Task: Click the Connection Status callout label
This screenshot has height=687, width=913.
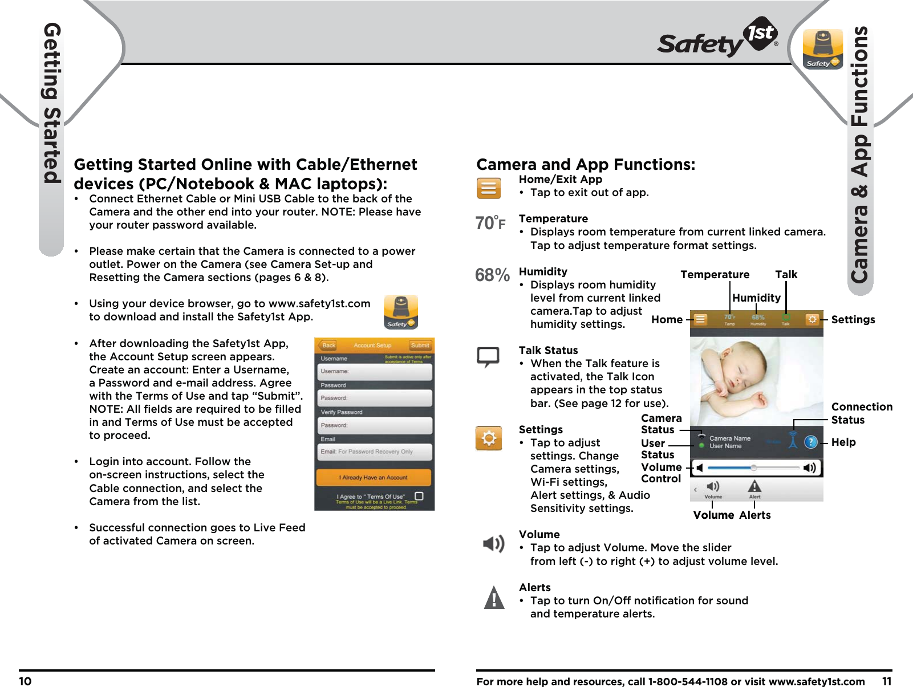Action: (x=862, y=413)
